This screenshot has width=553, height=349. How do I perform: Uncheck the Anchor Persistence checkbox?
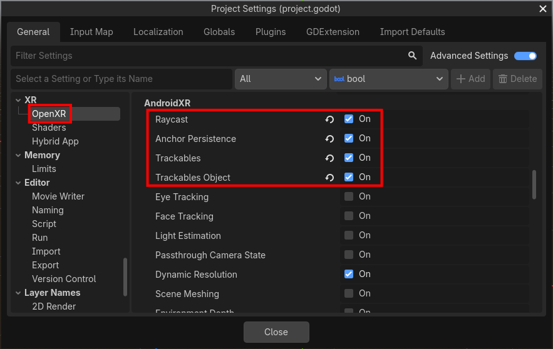[x=348, y=138]
